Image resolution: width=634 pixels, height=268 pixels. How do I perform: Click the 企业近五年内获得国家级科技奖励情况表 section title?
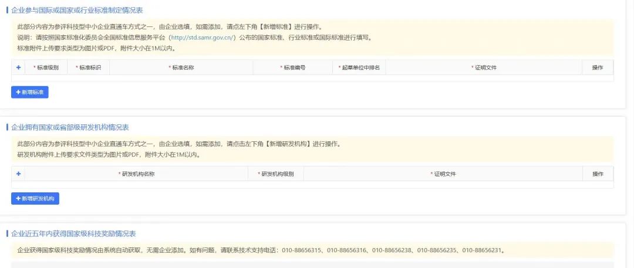pyautogui.click(x=73, y=233)
